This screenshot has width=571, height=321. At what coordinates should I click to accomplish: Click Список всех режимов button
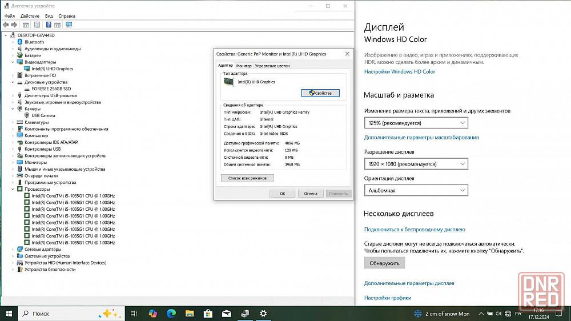click(x=247, y=178)
